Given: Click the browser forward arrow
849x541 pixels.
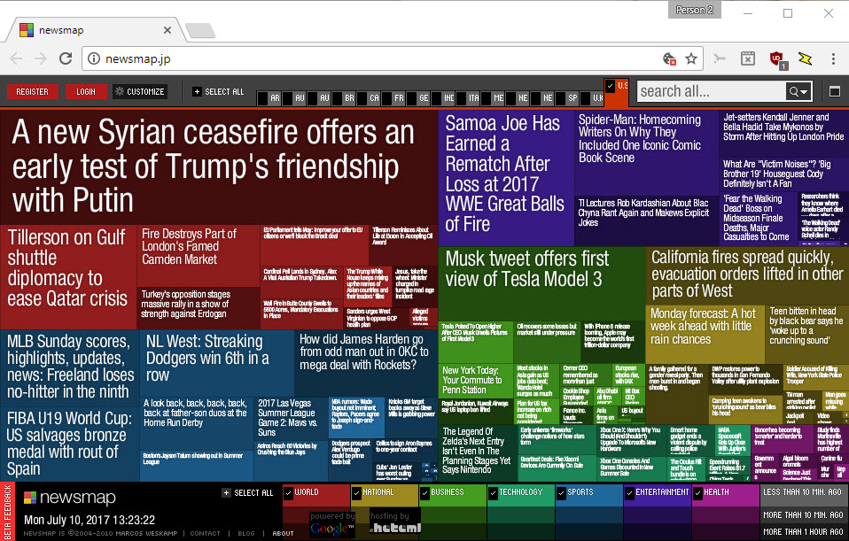Looking at the screenshot, I should click(41, 58).
